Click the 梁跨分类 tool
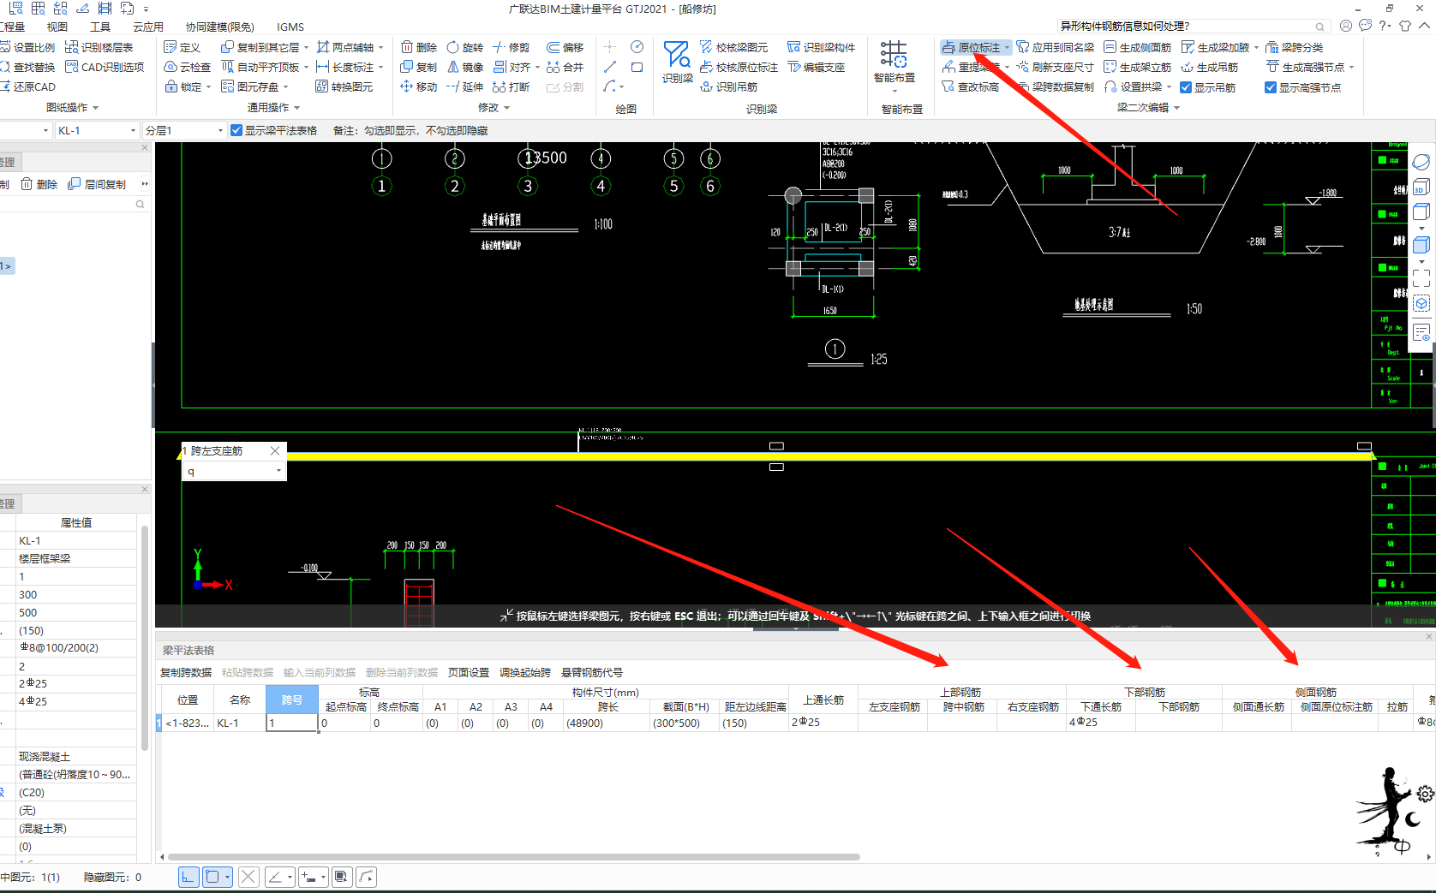 (x=1295, y=47)
